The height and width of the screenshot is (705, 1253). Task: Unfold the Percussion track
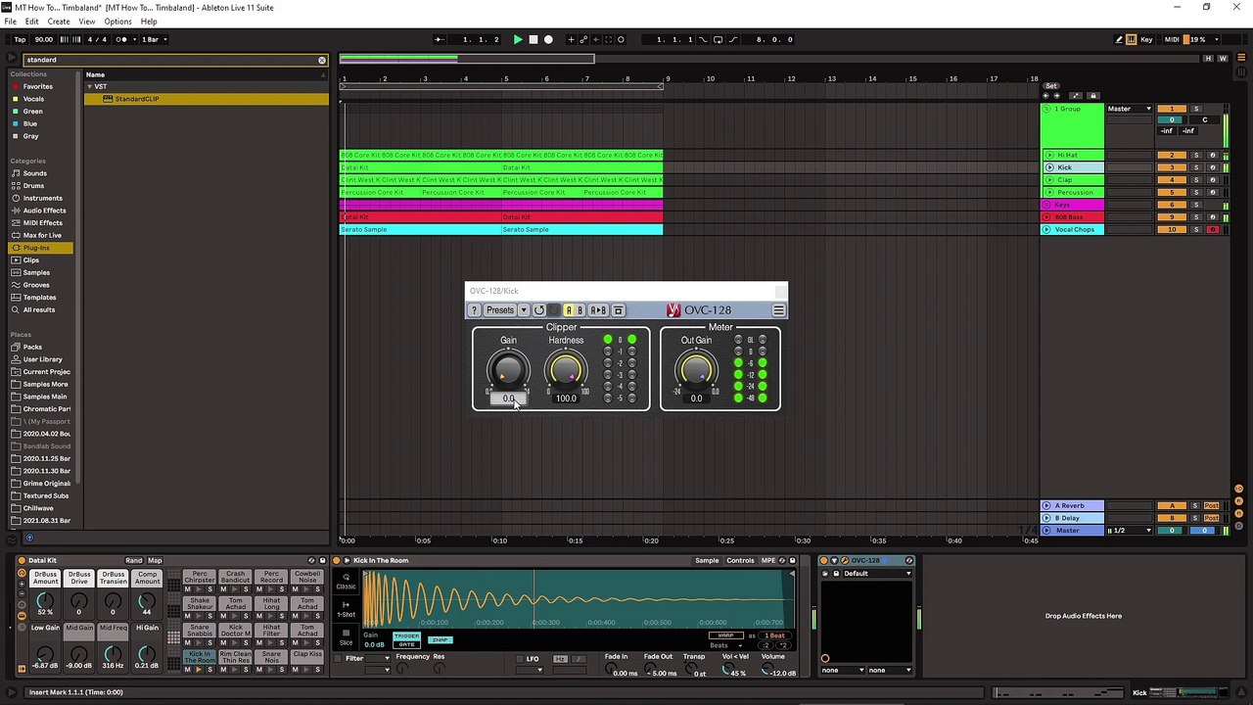coord(1049,192)
